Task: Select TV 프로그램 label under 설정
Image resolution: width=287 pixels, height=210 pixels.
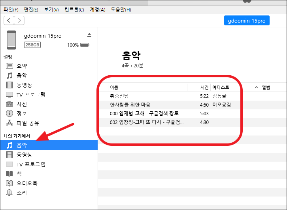Action: pos(31,95)
